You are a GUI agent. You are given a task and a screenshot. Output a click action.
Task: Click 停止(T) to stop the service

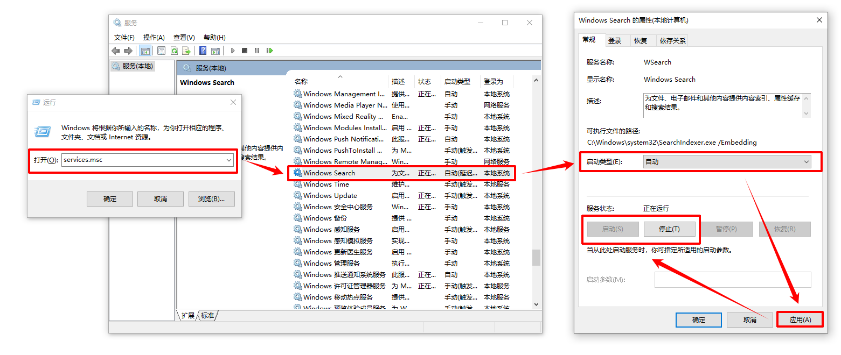coord(669,229)
